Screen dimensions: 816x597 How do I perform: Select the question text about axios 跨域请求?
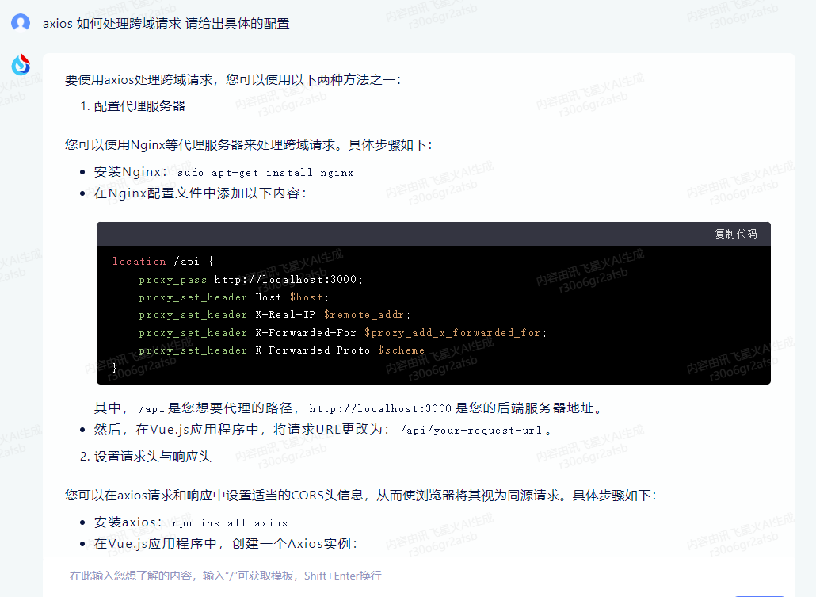(166, 24)
